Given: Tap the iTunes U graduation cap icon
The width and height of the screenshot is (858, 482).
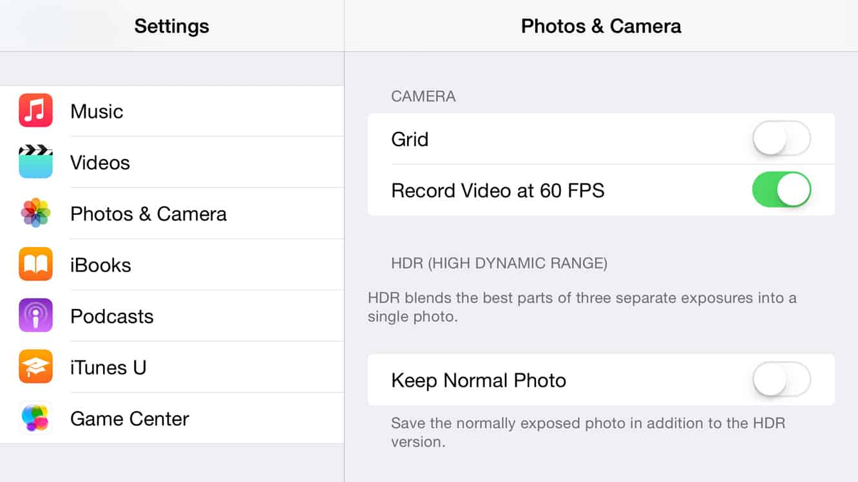Looking at the screenshot, I should click(x=35, y=367).
